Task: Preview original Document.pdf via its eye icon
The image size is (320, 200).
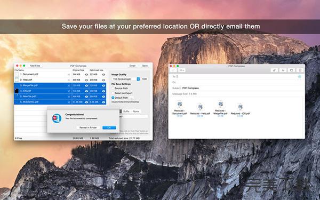Action: click(86, 75)
